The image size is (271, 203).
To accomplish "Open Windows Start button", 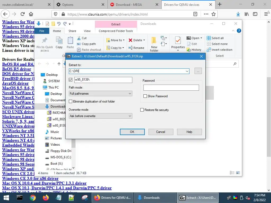I will point(6,198).
